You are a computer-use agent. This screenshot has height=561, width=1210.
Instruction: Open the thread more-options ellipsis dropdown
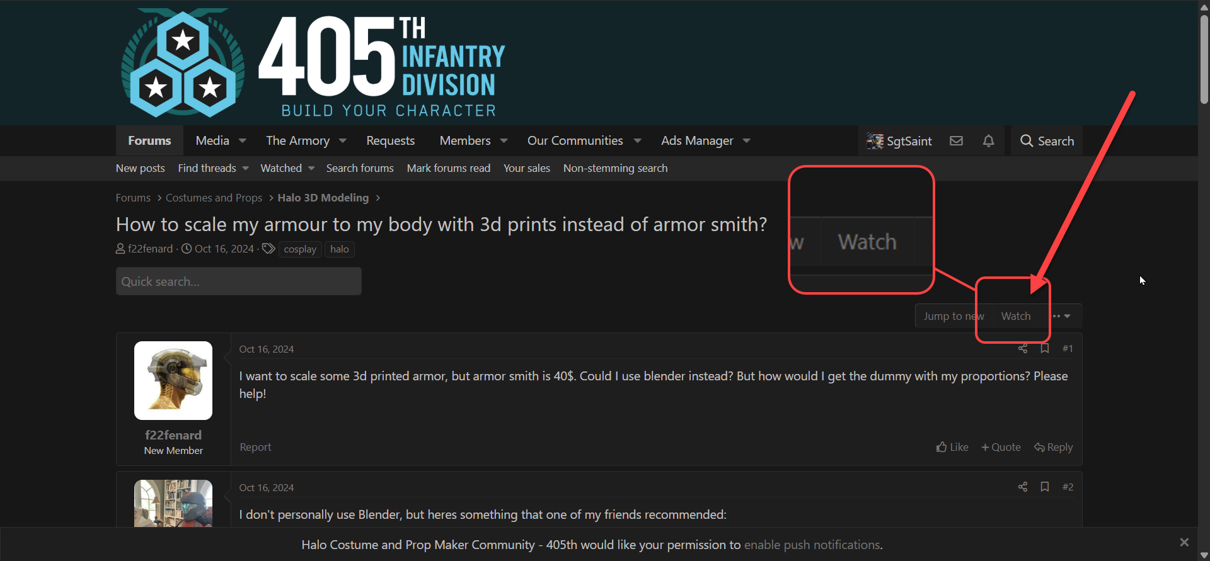[x=1062, y=316]
